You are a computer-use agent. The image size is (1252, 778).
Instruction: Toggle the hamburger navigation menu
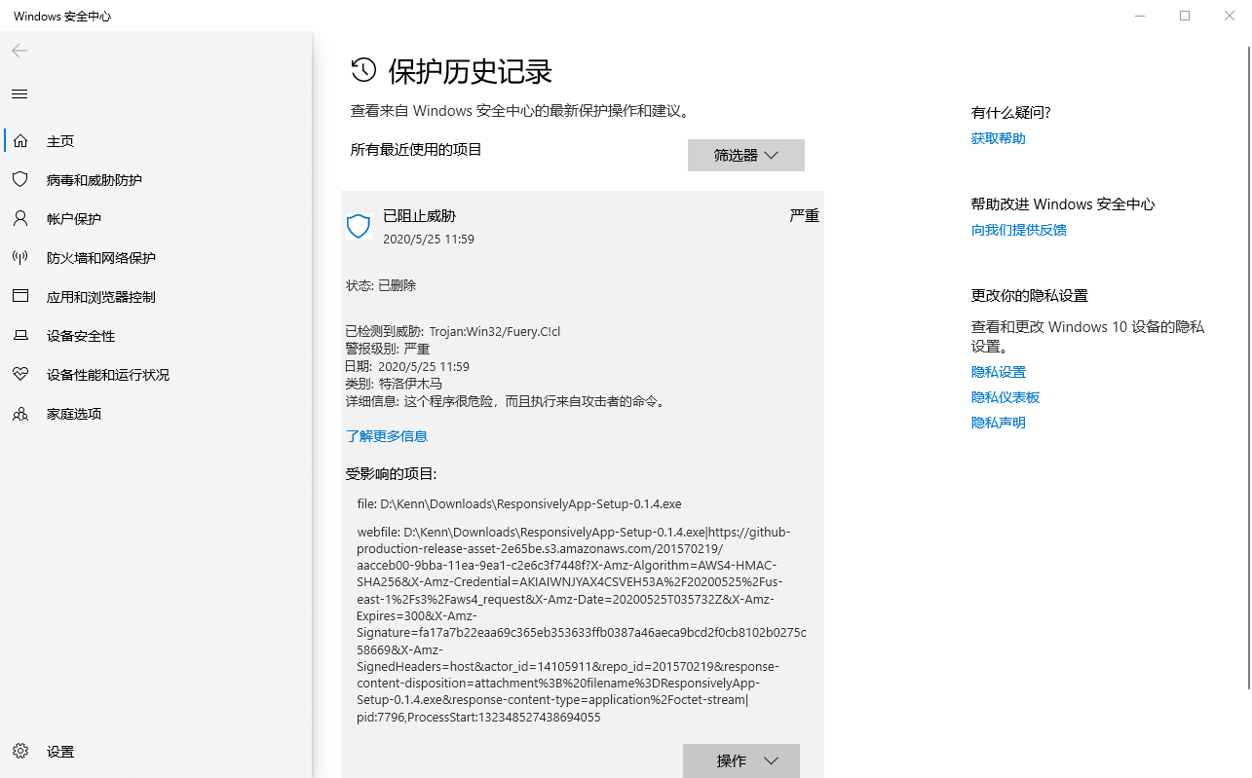tap(19, 94)
